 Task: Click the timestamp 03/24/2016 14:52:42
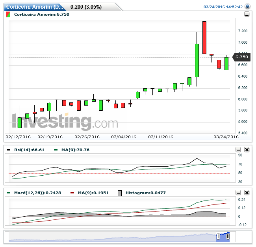click(x=223, y=7)
